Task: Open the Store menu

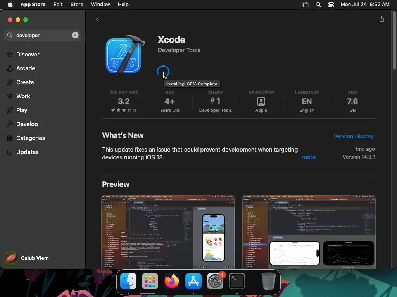Action: pyautogui.click(x=77, y=5)
